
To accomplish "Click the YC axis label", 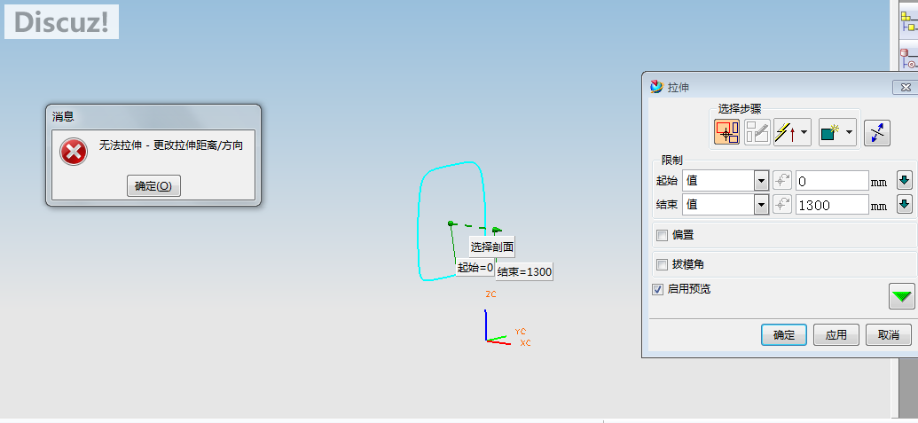I will point(521,331).
